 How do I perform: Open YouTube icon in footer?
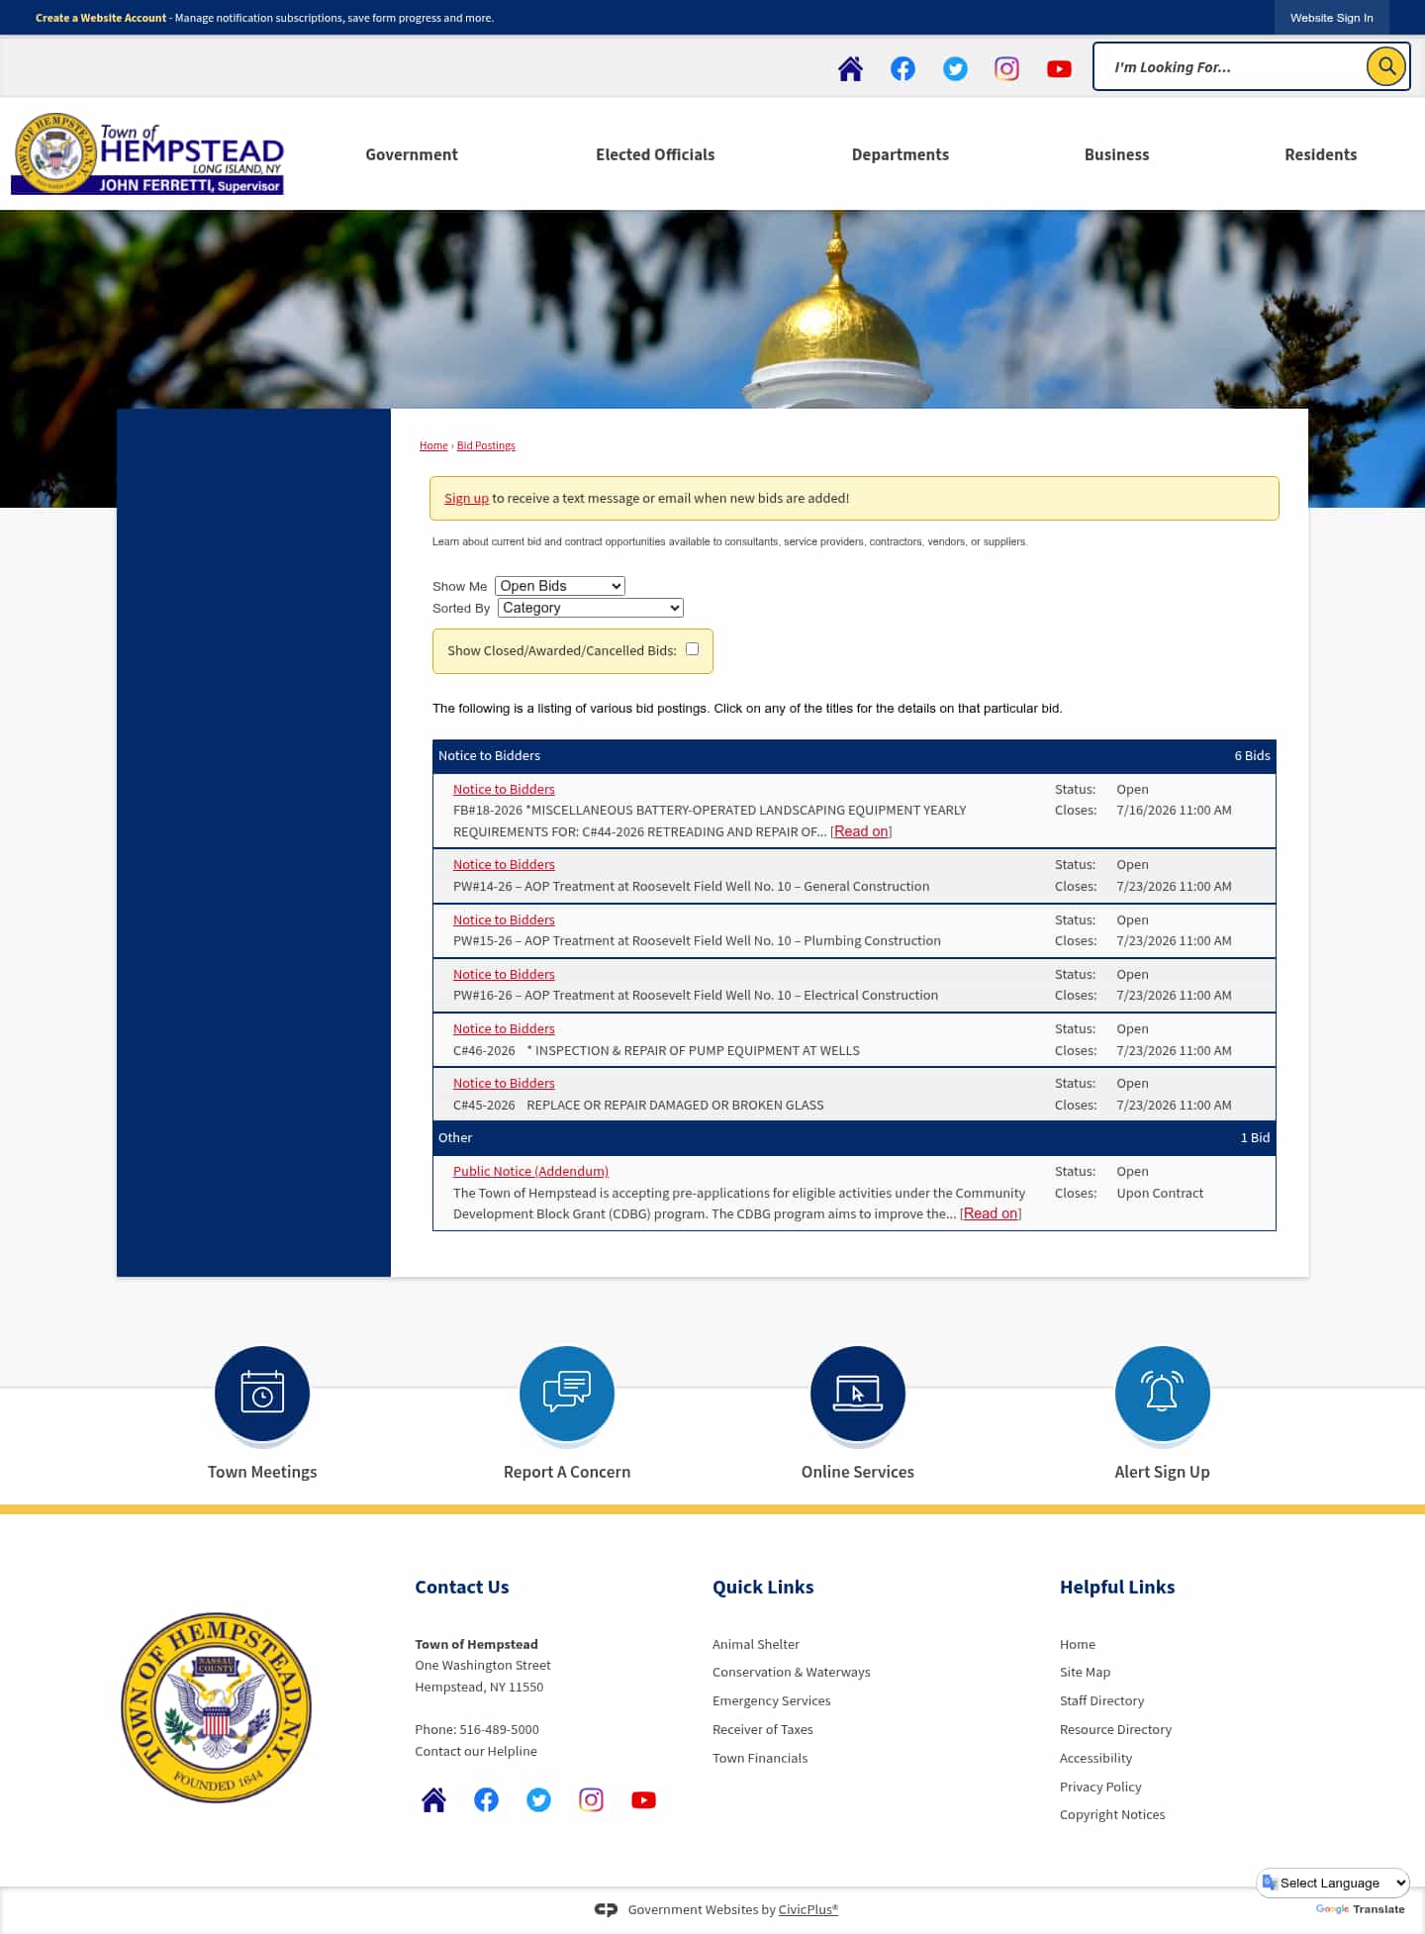[643, 1799]
